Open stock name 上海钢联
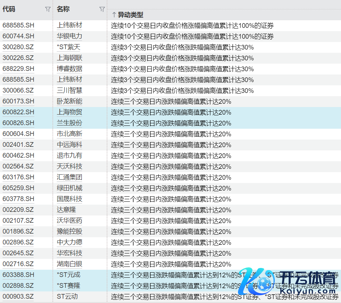341x303 pixels. (x=69, y=58)
